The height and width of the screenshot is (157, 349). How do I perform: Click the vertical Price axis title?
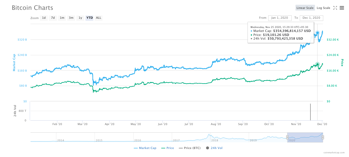[x=342, y=63]
